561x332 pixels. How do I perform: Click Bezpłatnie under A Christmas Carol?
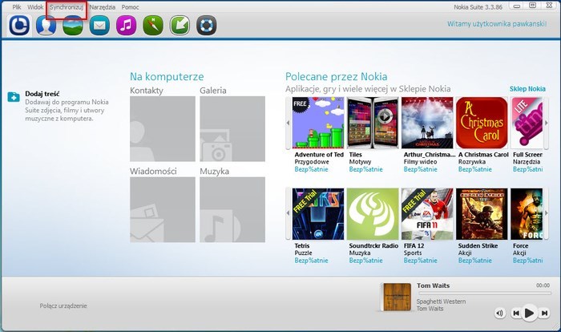[x=474, y=169]
